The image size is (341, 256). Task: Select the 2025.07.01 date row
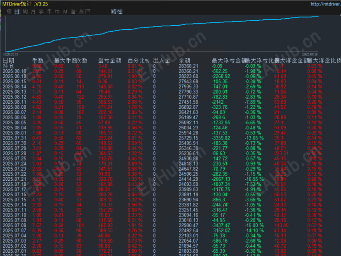(x=14, y=251)
